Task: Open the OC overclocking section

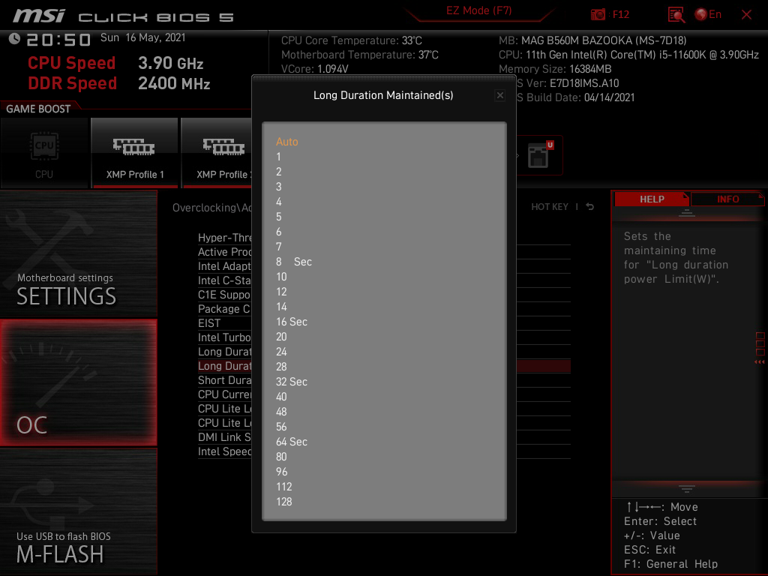Action: click(x=78, y=382)
